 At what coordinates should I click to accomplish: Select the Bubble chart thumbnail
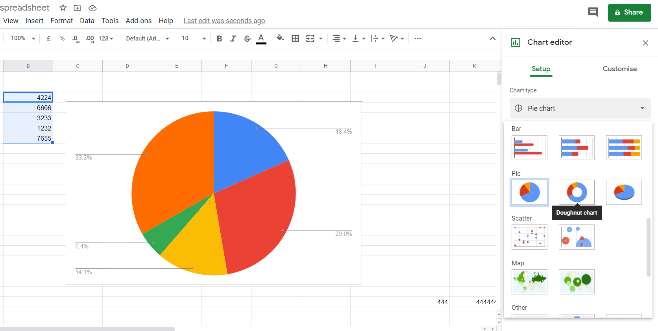coord(577,237)
